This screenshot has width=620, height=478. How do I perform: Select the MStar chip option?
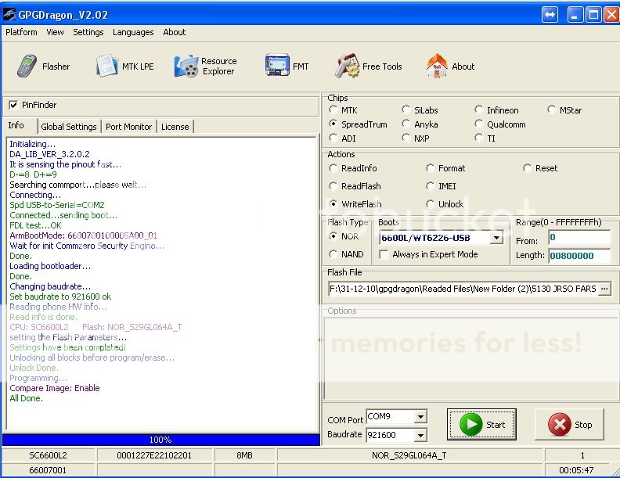(x=551, y=110)
